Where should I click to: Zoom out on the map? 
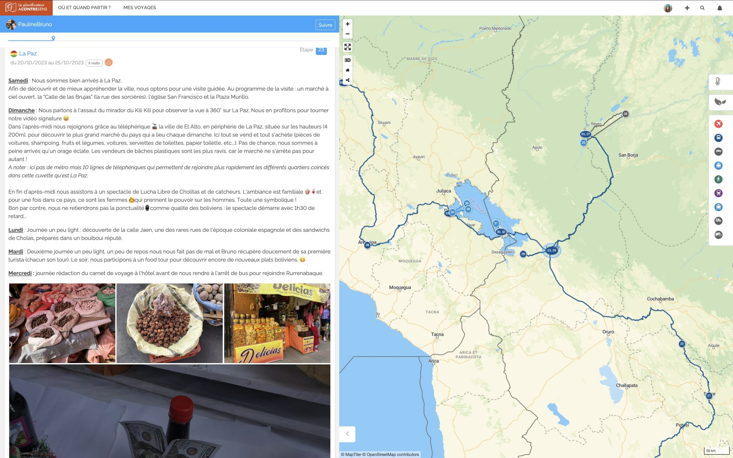tap(347, 34)
